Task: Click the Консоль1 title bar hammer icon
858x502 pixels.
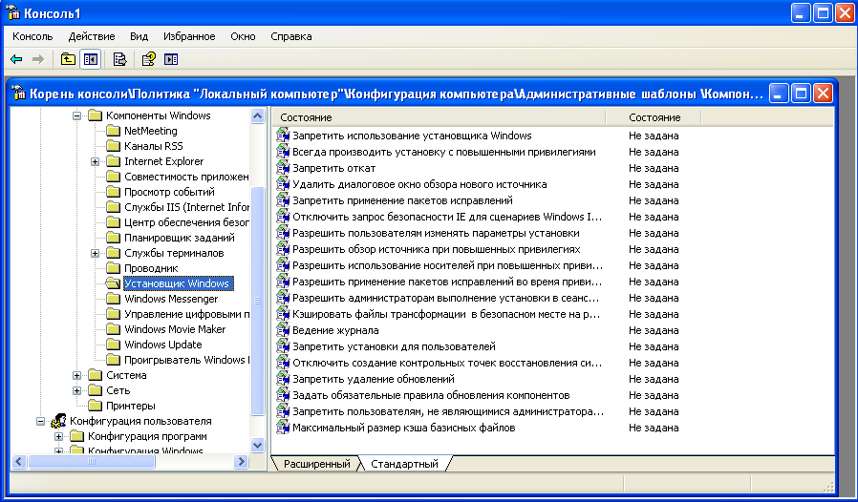Action: (12, 12)
